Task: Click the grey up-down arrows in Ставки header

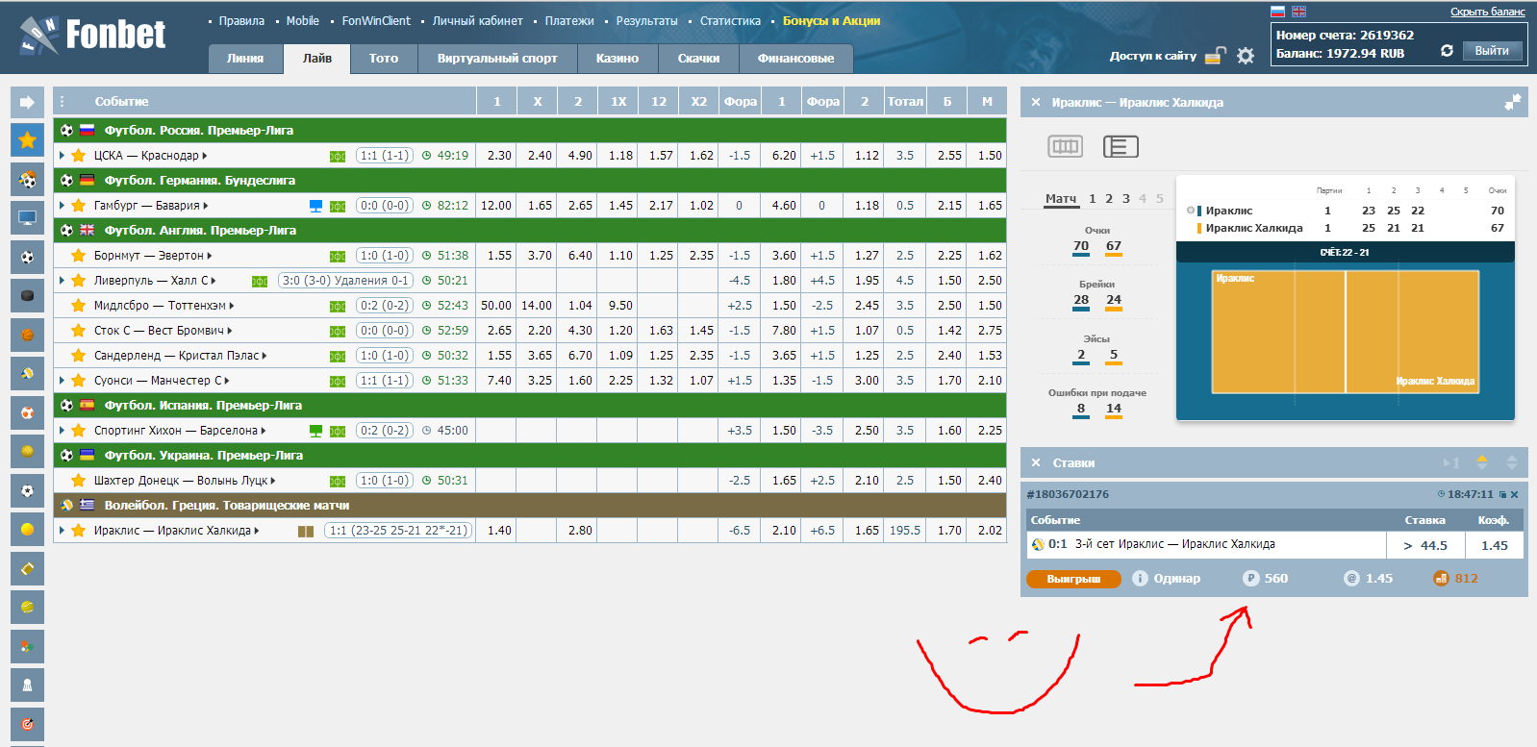Action: (x=1512, y=462)
